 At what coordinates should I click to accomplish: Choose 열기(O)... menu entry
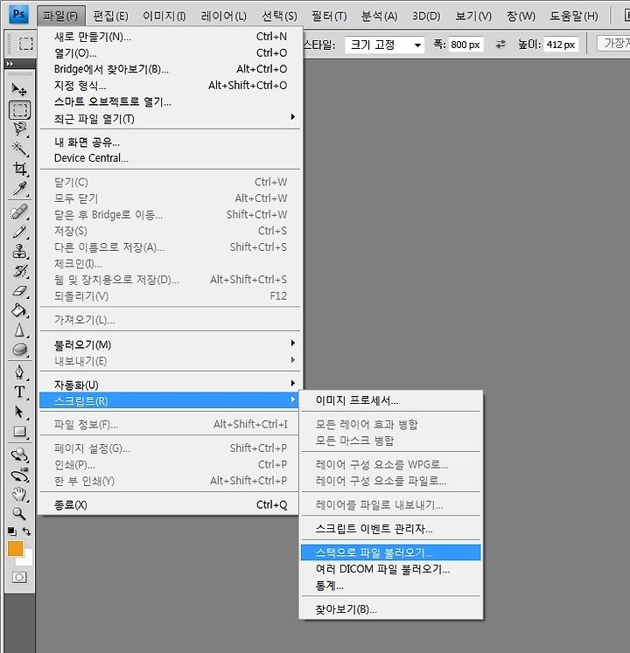(170, 53)
